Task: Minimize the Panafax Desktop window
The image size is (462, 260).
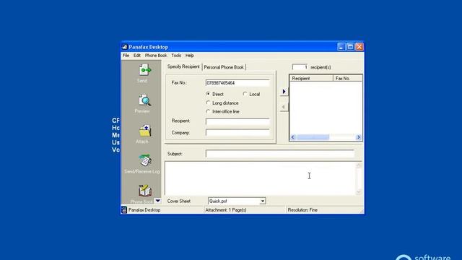Action: tap(341, 47)
